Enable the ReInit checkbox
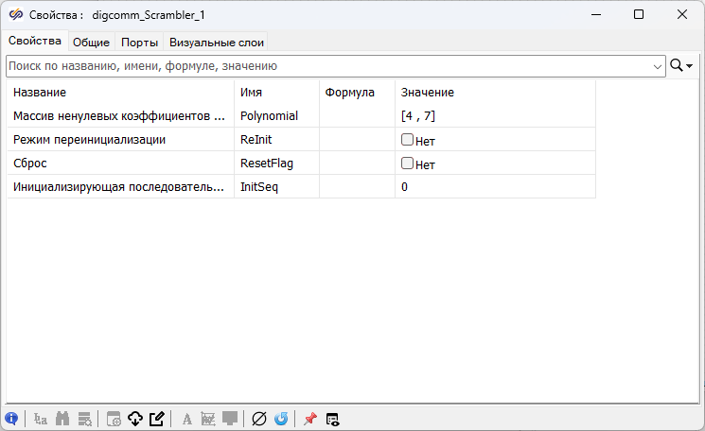This screenshot has height=431, width=705. (x=407, y=139)
